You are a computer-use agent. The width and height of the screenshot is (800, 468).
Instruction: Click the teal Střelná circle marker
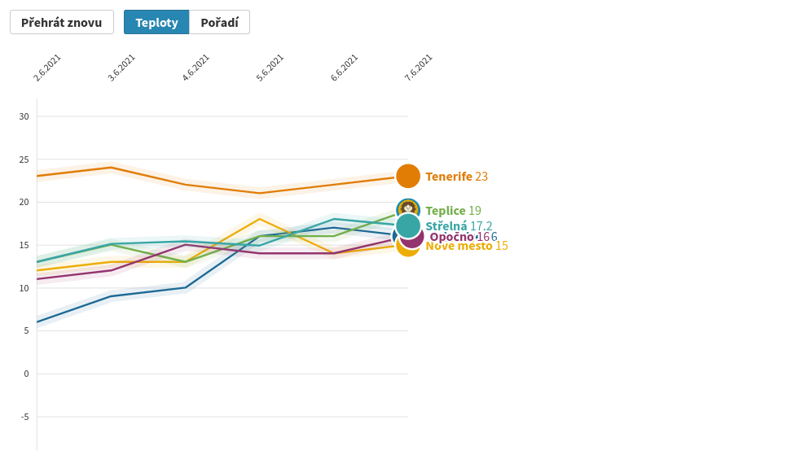point(408,225)
